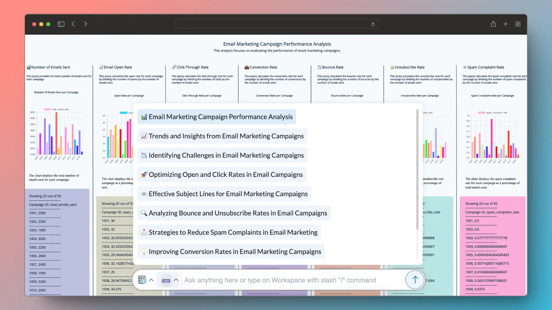The image size is (552, 310).
Task: Open Strategies to Reduce Spam Complaints in Email Marketing
Action: coord(229,232)
